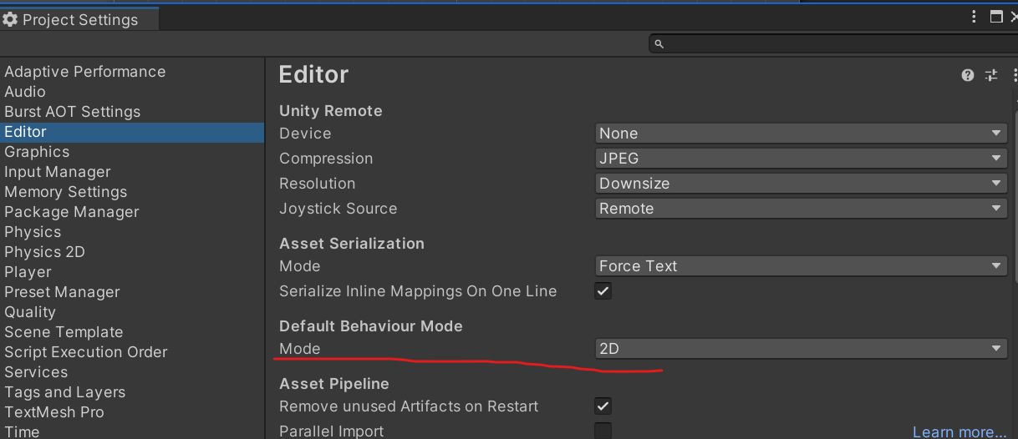Select the Services category
The image size is (1018, 439).
[132, 372]
